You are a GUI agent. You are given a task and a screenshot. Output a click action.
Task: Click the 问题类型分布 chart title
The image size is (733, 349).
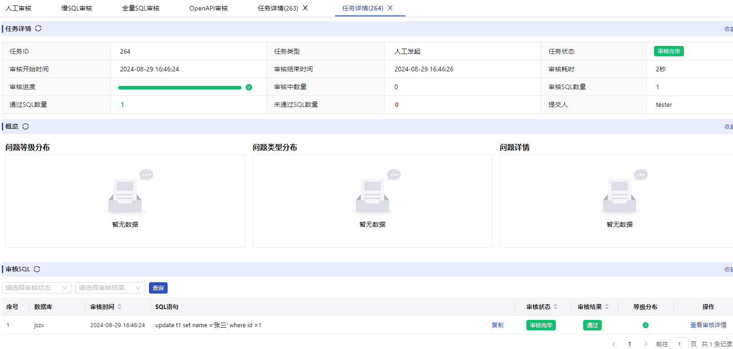click(275, 147)
